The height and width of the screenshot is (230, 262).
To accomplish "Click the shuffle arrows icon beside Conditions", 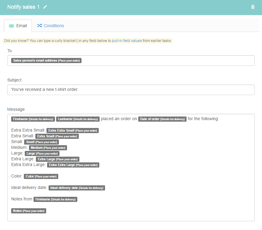I will [x=40, y=26].
